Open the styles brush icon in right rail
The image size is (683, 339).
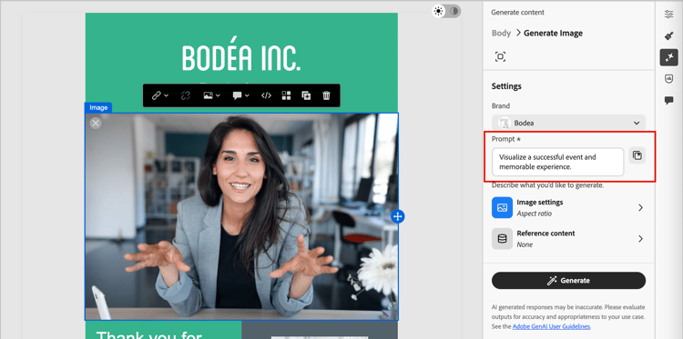[x=668, y=35]
